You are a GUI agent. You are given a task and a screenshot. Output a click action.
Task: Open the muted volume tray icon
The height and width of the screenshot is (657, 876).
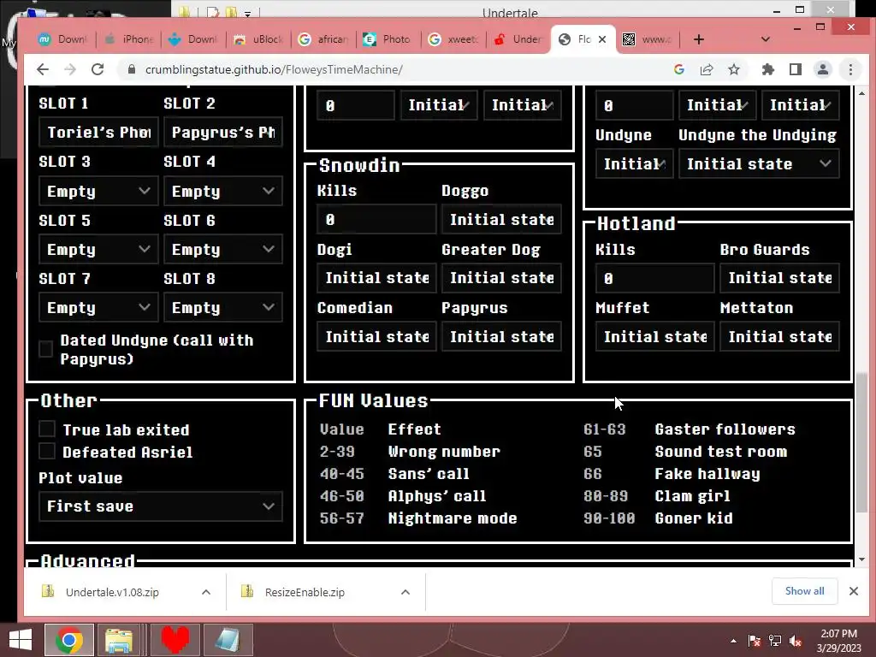(x=796, y=641)
